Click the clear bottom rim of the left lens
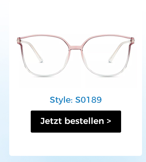 coord(45,76)
